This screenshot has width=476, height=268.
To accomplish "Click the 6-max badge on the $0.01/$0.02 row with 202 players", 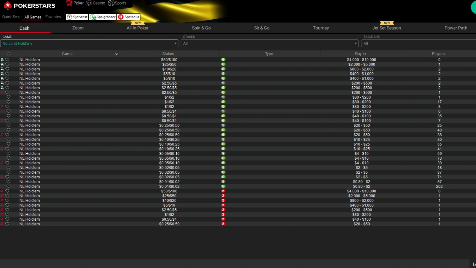I will [x=223, y=186].
